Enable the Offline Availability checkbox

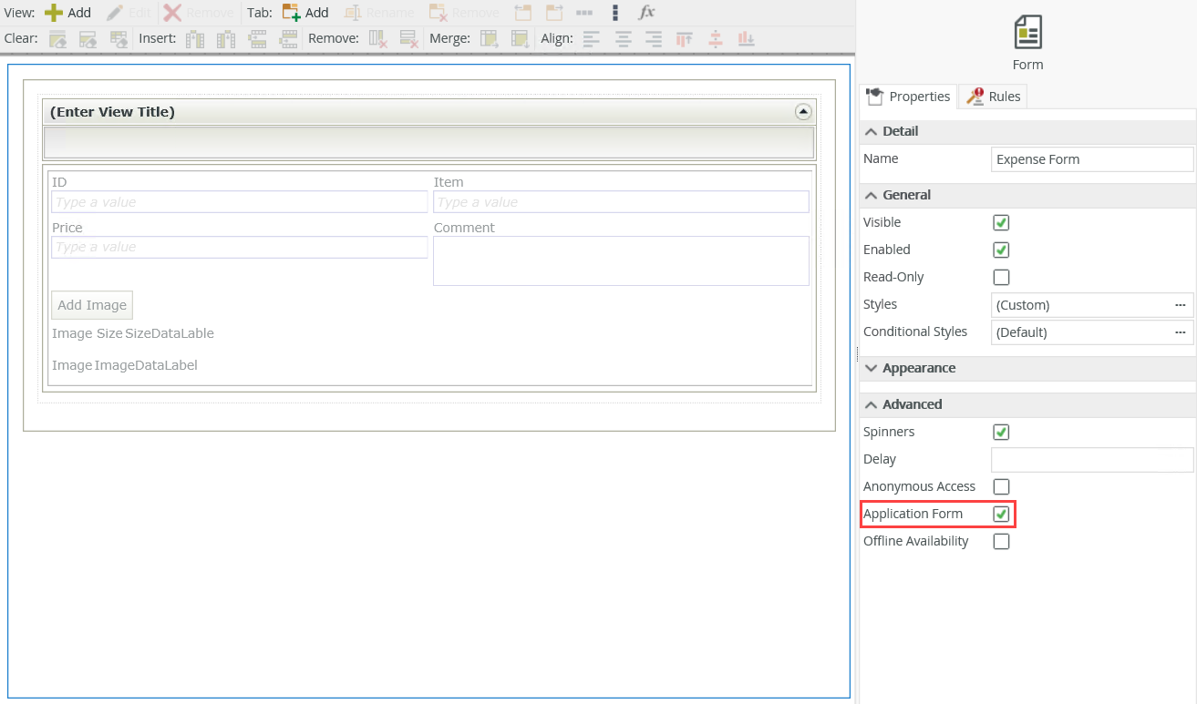1001,541
